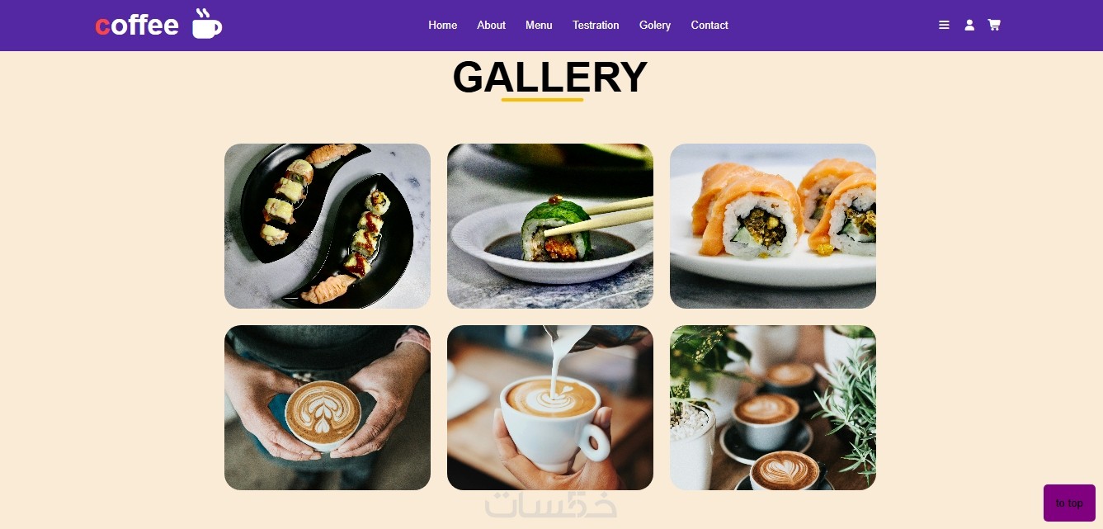This screenshot has width=1103, height=529.
Task: Click the GALLERY heading
Action: point(550,77)
